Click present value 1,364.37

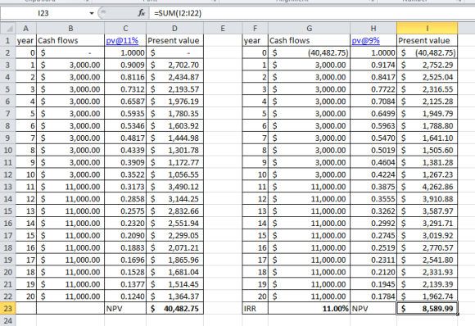point(174,297)
